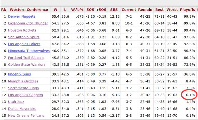
Task: Click the circled 6.1% playoff odds cell
Action: pos(189,95)
